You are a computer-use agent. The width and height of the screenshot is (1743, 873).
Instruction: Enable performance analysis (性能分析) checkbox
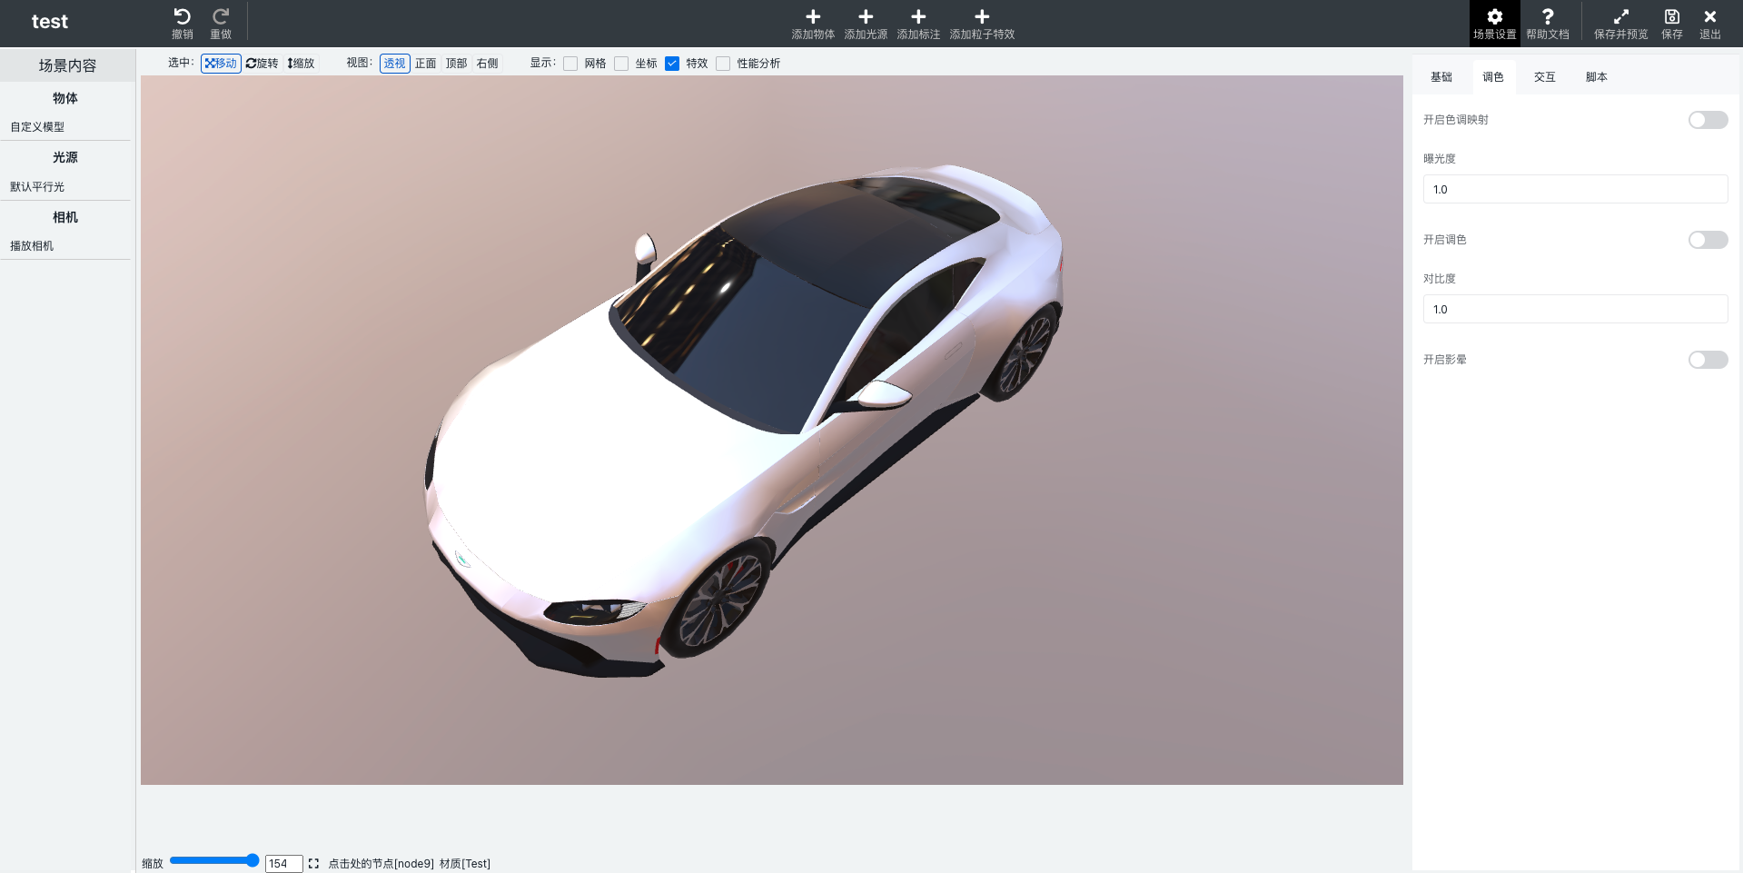723,64
